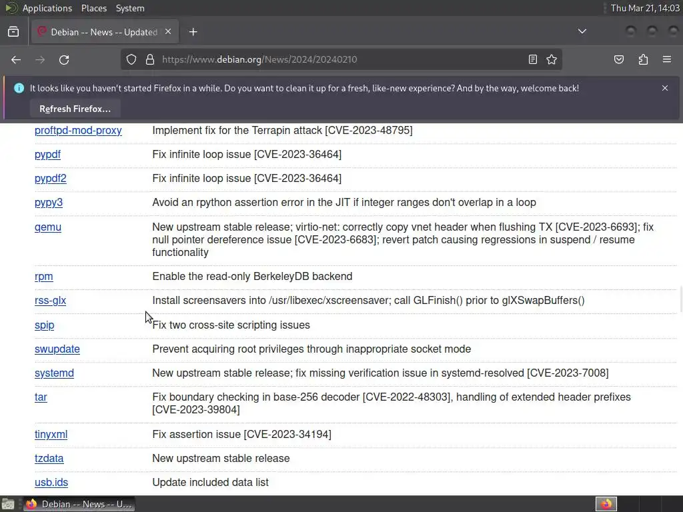Select the Debian News browser tab
This screenshot has height=512, width=683.
pyautogui.click(x=105, y=32)
